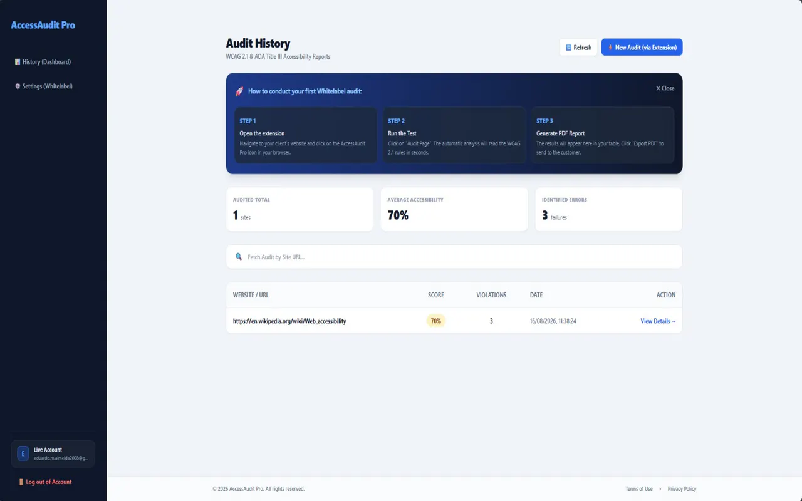The width and height of the screenshot is (802, 501).
Task: Click the AccessAudit Pro logo
Action: [43, 25]
